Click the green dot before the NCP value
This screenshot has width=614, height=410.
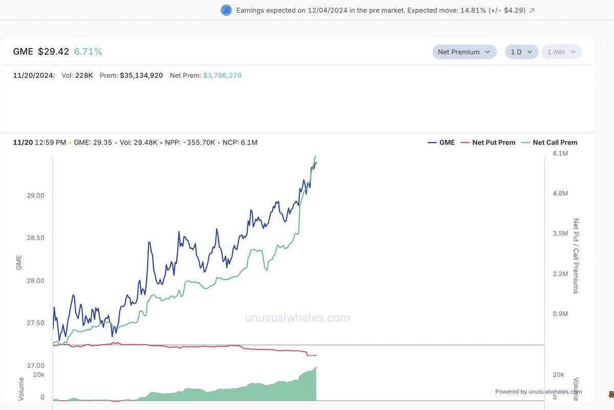[x=218, y=143]
